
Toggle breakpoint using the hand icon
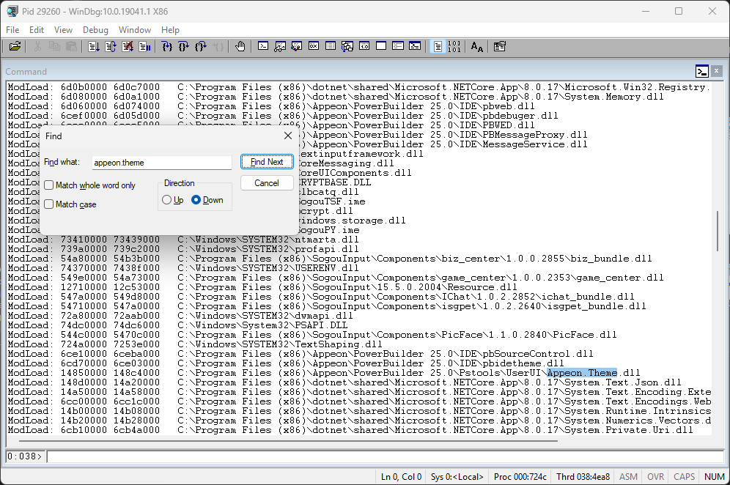(240, 46)
